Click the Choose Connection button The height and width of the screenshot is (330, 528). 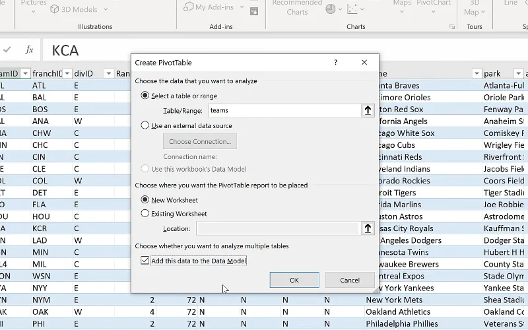200,141
